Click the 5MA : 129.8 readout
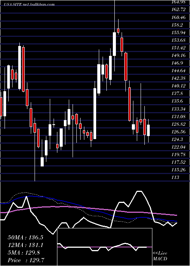The image size is (190, 266). point(24,253)
